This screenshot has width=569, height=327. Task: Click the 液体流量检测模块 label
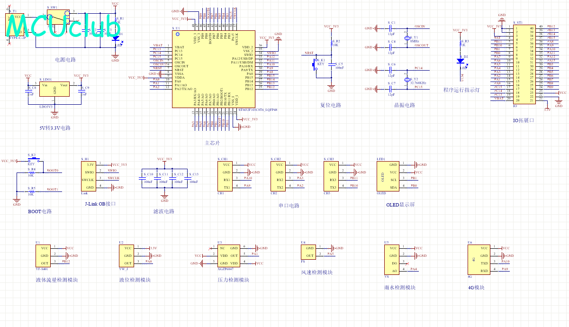tap(57, 280)
